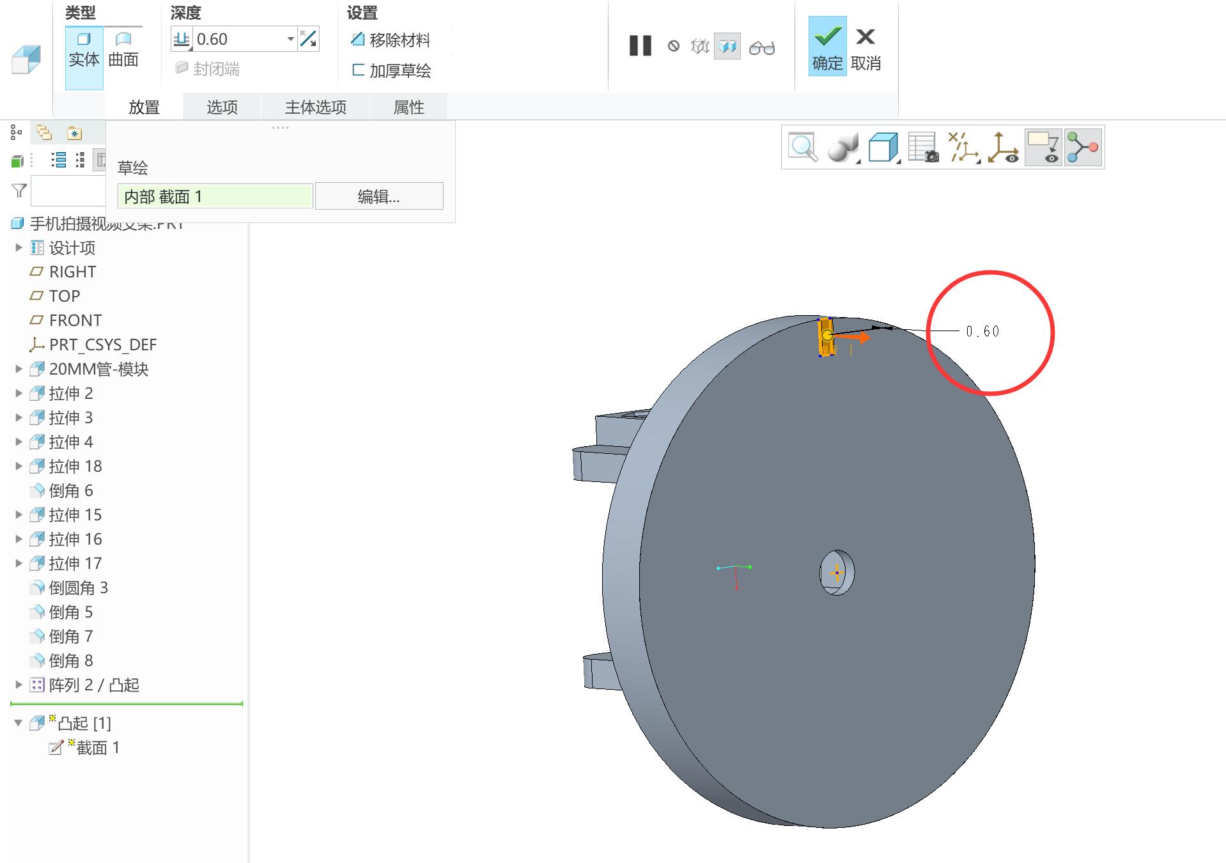Click the 编辑... sketch button
Viewport: 1226px width, 863px height.
[379, 196]
